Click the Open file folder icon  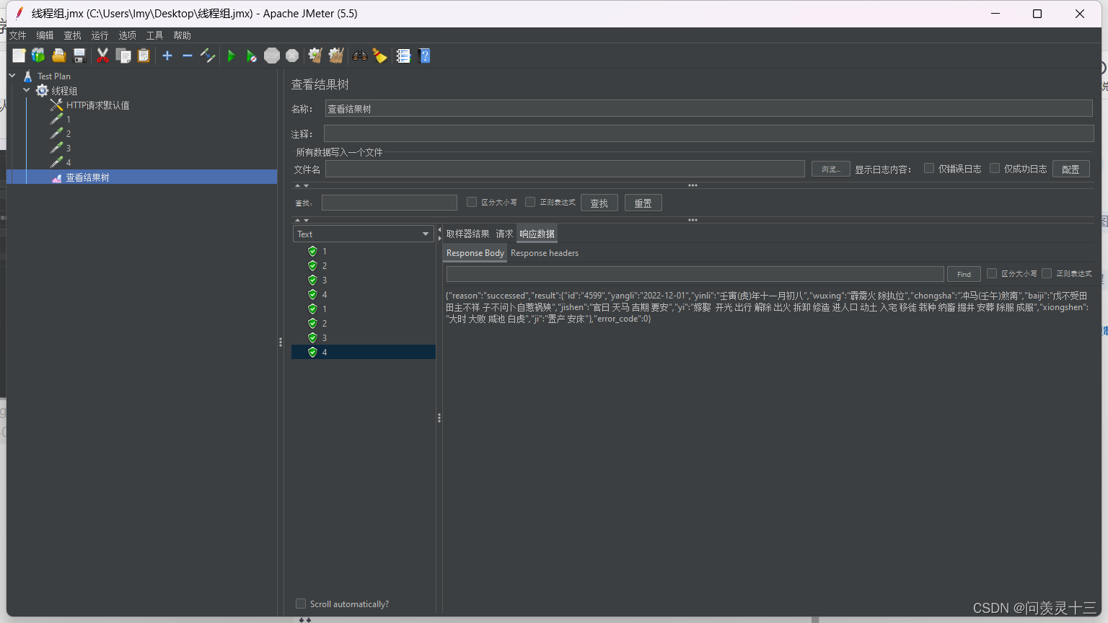[x=59, y=56]
